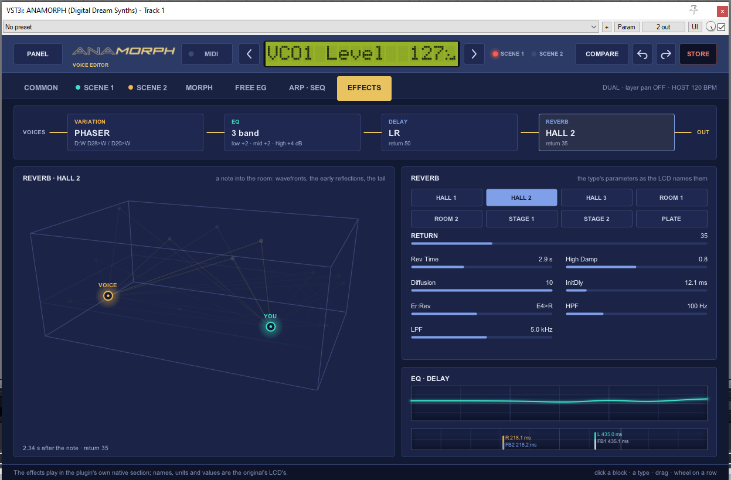This screenshot has height=480, width=731.
Task: Click the VCO1 Level LCD display
Action: (x=362, y=54)
